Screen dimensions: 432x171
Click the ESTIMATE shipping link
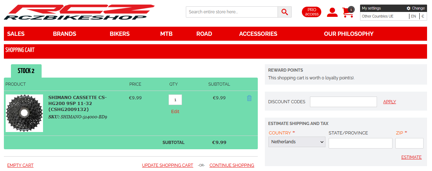click(x=411, y=157)
